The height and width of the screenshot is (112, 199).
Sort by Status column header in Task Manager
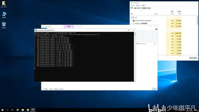156,14
